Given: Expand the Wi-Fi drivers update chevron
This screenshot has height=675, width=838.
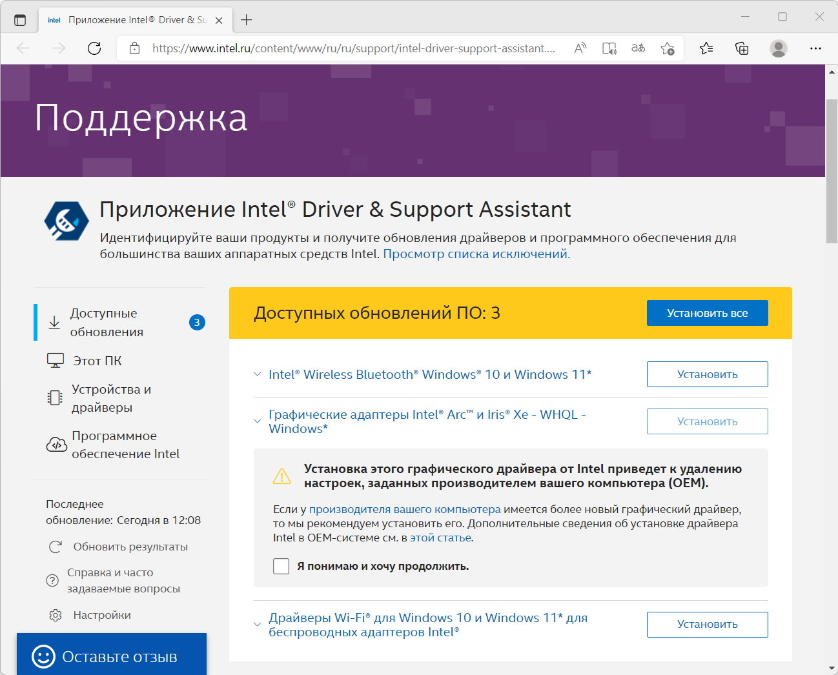Looking at the screenshot, I should point(258,625).
